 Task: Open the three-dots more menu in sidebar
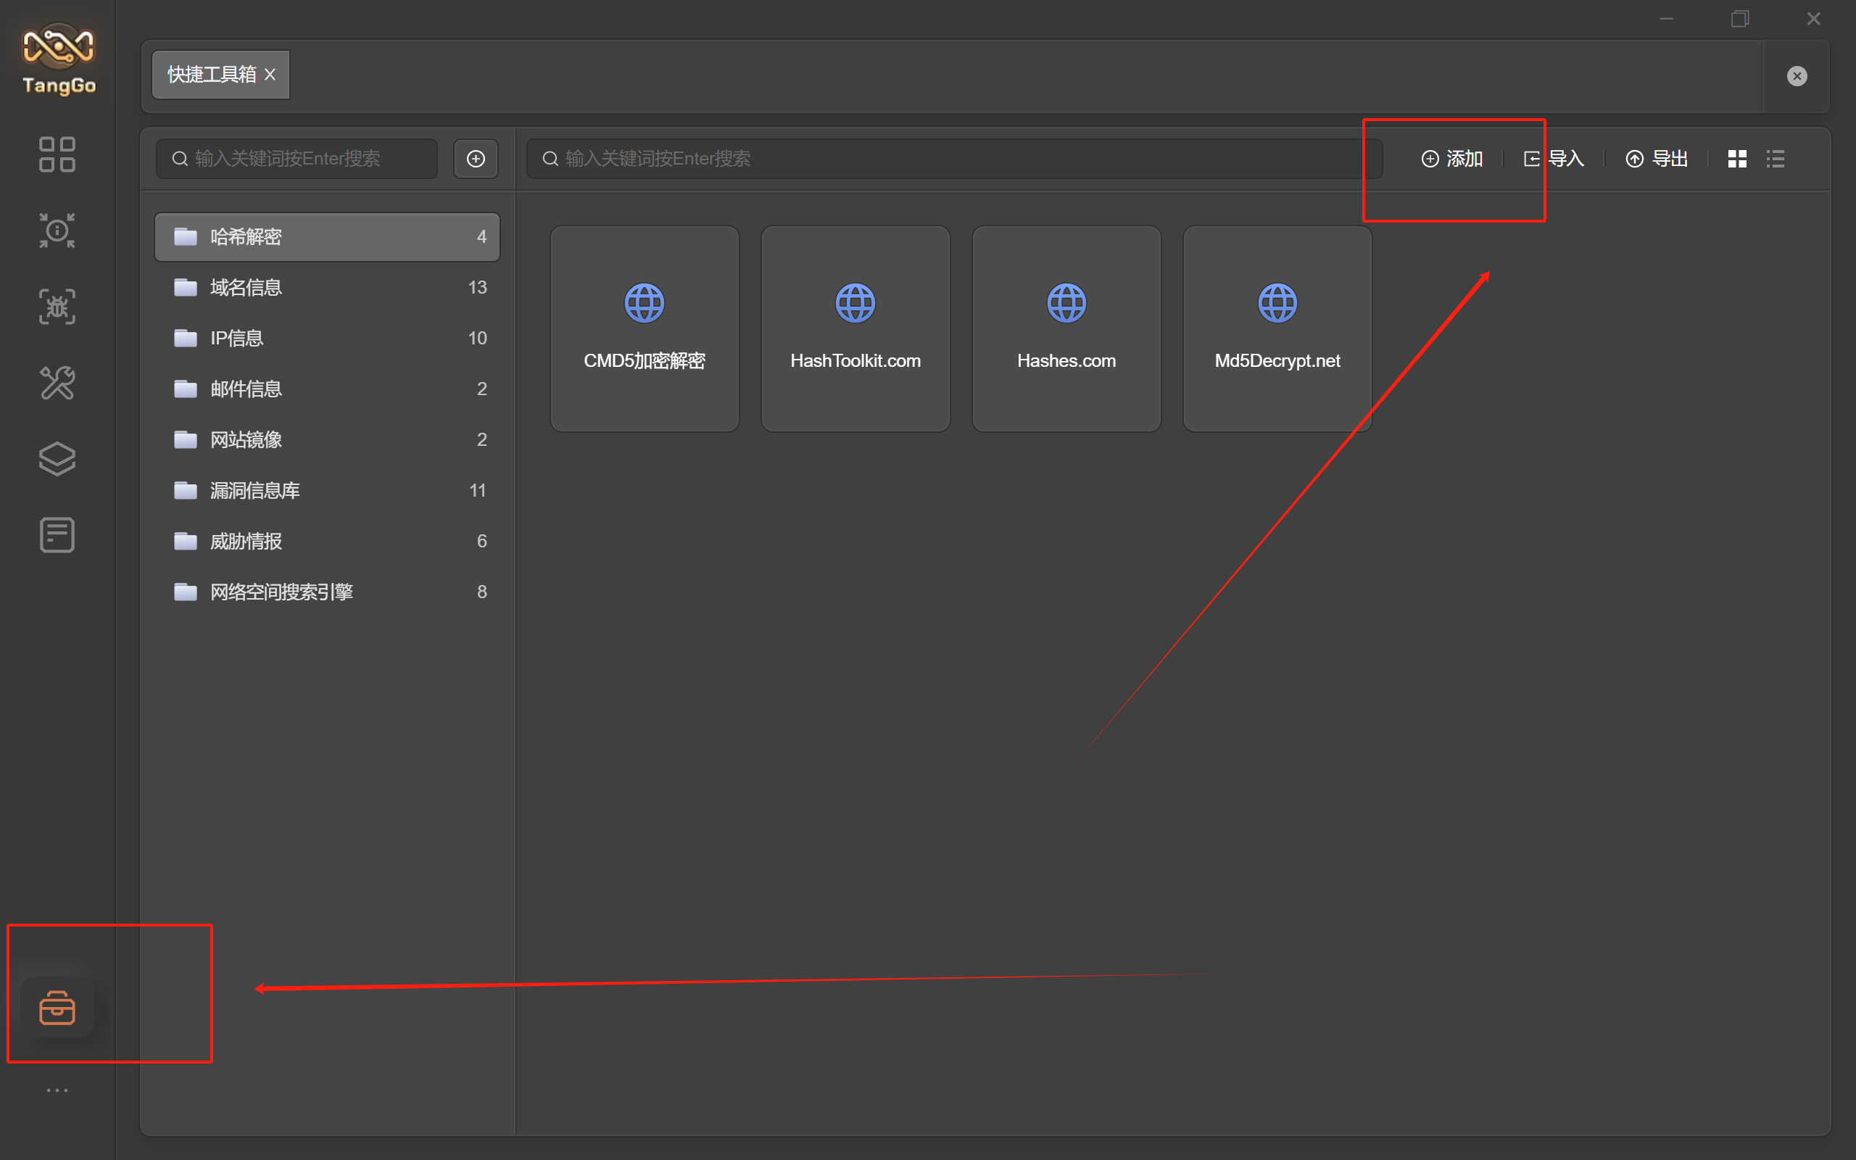[57, 1090]
